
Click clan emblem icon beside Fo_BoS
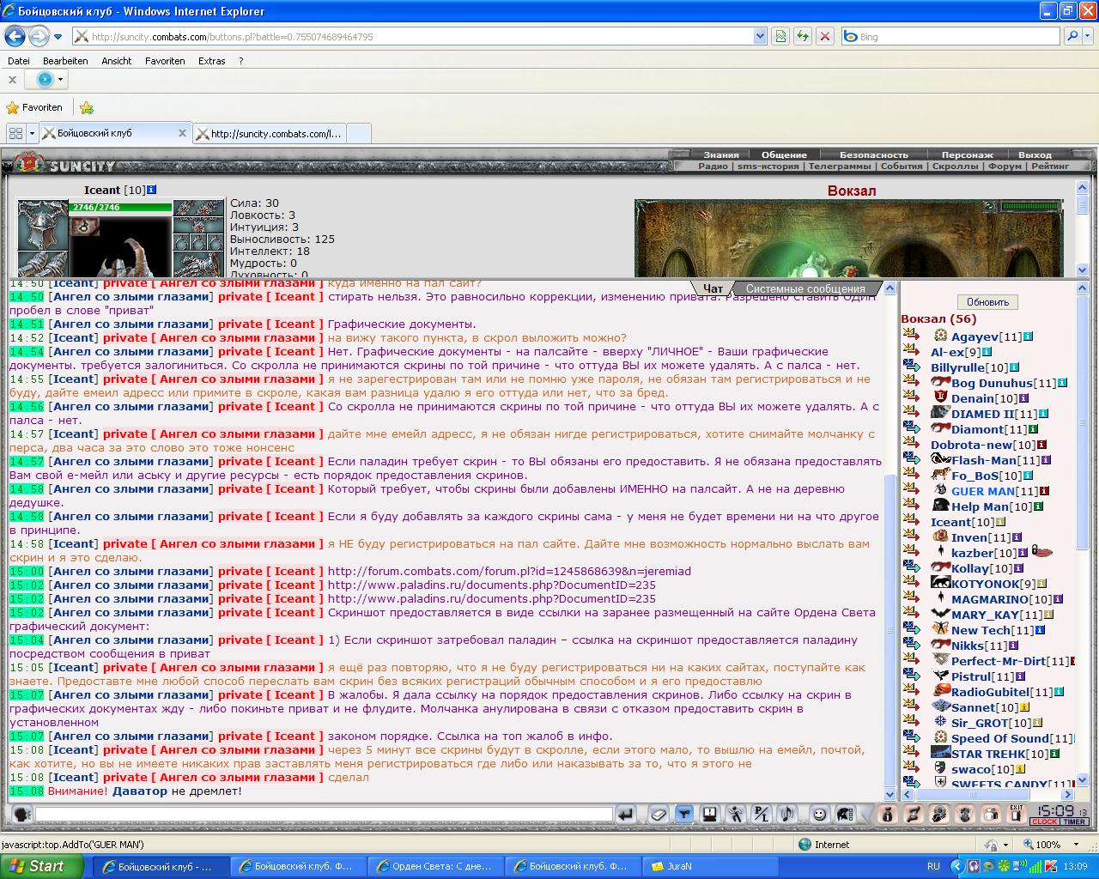pyautogui.click(x=940, y=475)
